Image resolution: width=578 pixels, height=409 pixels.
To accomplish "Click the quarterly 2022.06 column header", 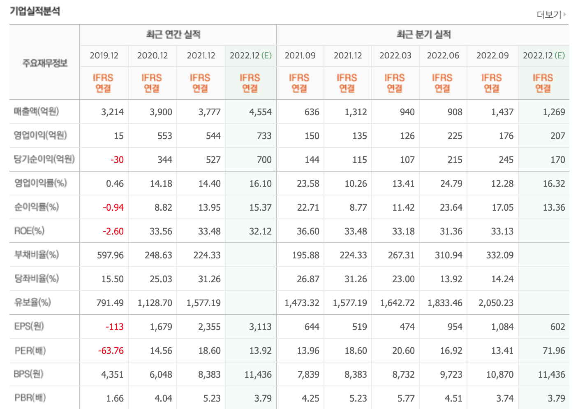I will 443,56.
